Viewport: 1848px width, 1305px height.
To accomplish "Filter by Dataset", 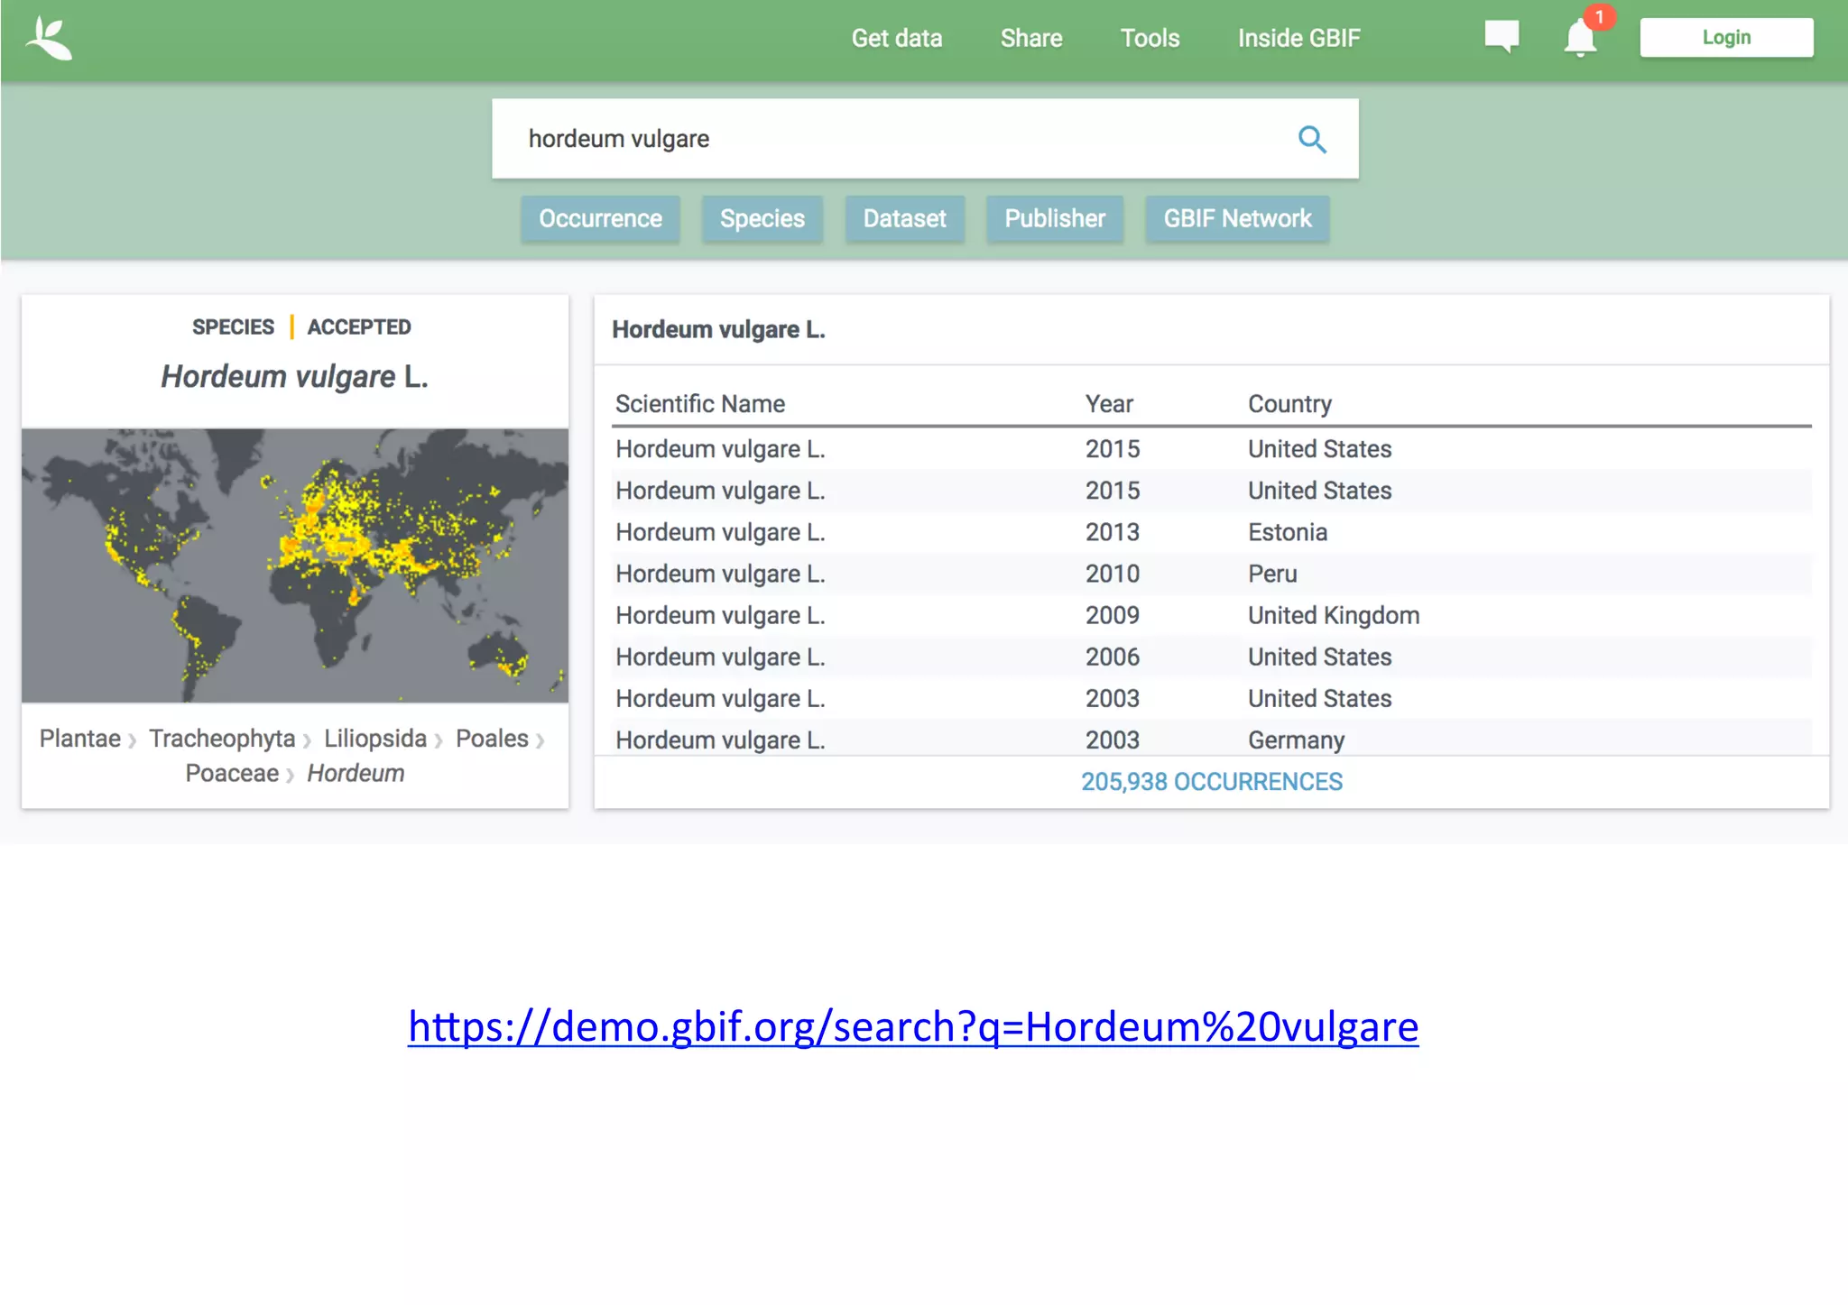I will click(904, 218).
